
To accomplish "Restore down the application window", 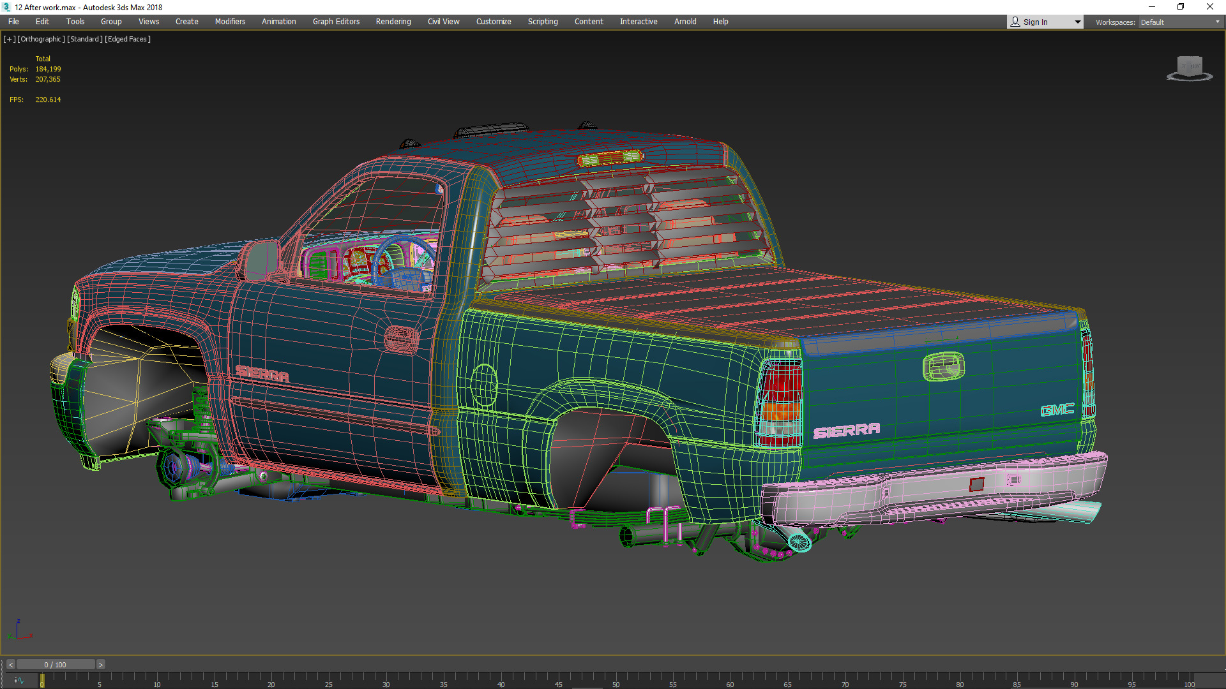I will coord(1181,7).
